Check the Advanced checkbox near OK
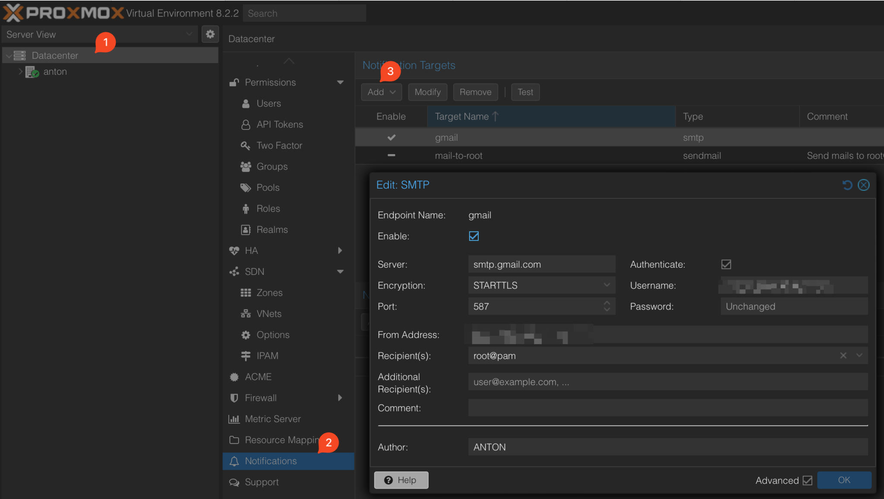This screenshot has width=884, height=499. tap(808, 480)
